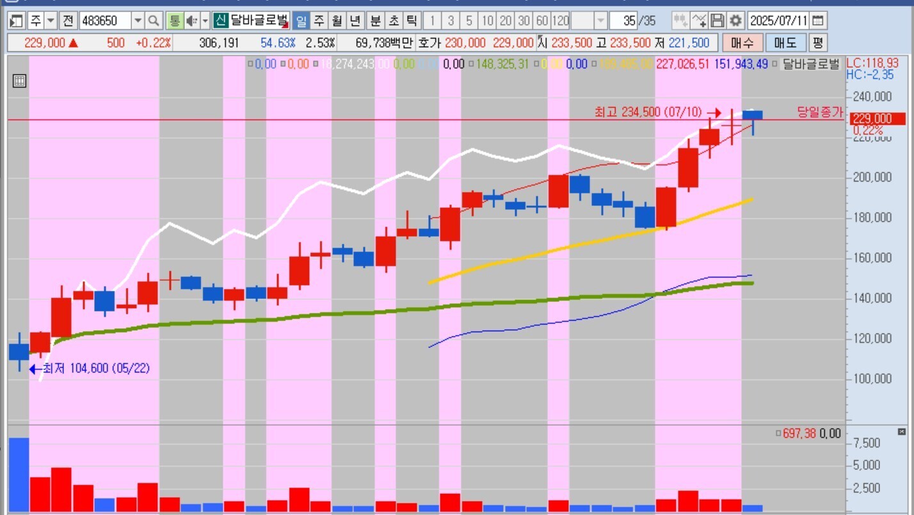
Task: Select the 1 interval button
Action: point(433,20)
